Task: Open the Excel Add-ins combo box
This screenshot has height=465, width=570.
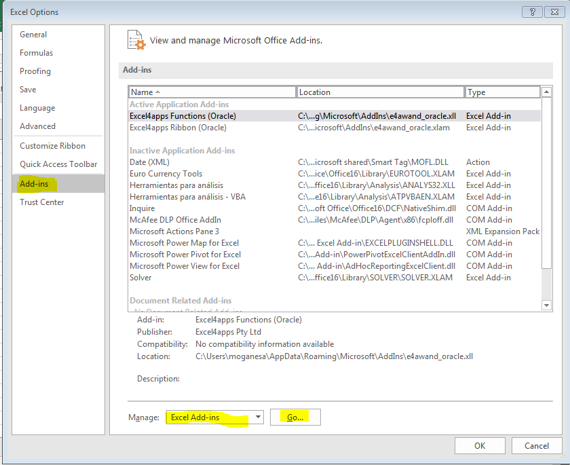Action: coord(214,417)
